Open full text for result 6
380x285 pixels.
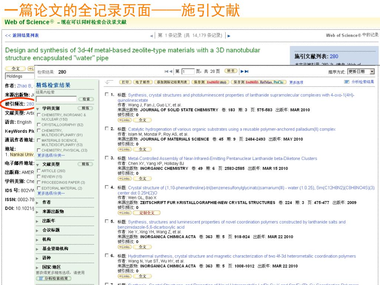click(x=142, y=276)
